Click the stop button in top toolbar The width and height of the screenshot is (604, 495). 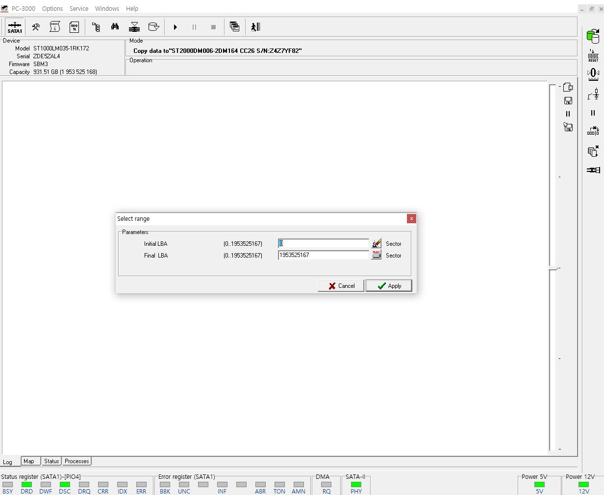(213, 27)
